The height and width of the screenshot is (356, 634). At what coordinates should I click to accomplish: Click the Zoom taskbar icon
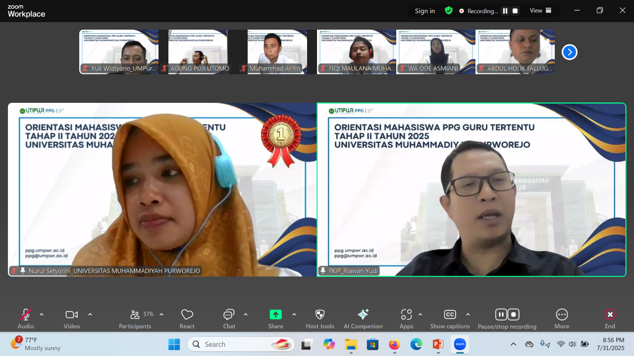coord(460,345)
